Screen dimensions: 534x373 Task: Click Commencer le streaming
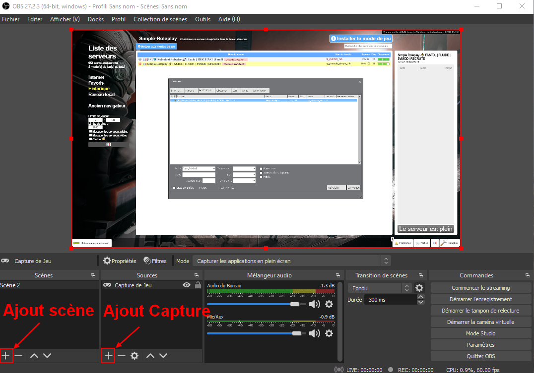[480, 288]
